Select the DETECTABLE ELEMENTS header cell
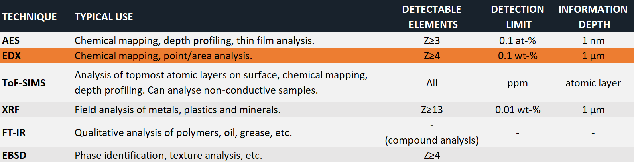Image resolution: width=634 pixels, height=162 pixels. pos(432,17)
